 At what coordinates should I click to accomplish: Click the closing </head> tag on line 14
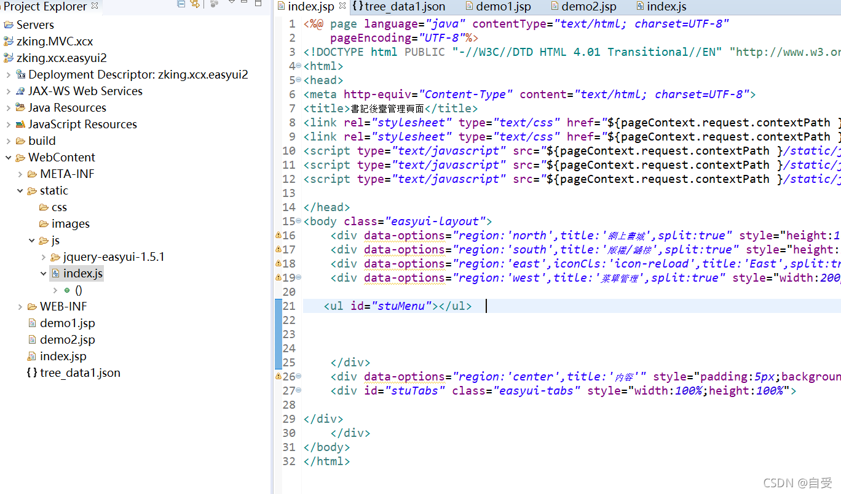click(x=327, y=207)
